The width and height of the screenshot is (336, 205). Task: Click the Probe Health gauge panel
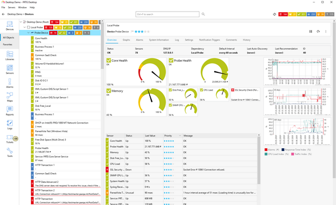pos(198,72)
